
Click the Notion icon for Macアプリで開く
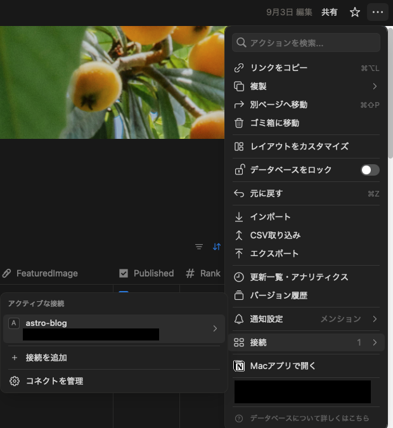pyautogui.click(x=239, y=366)
